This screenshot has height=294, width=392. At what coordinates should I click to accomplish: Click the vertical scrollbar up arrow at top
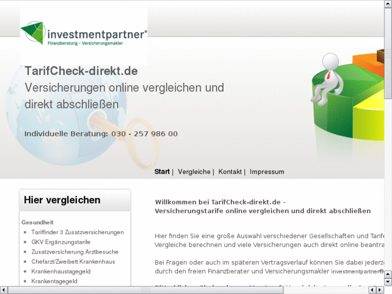click(388, 4)
